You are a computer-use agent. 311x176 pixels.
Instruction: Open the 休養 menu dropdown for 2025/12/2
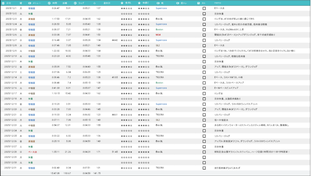[x=31, y=14]
